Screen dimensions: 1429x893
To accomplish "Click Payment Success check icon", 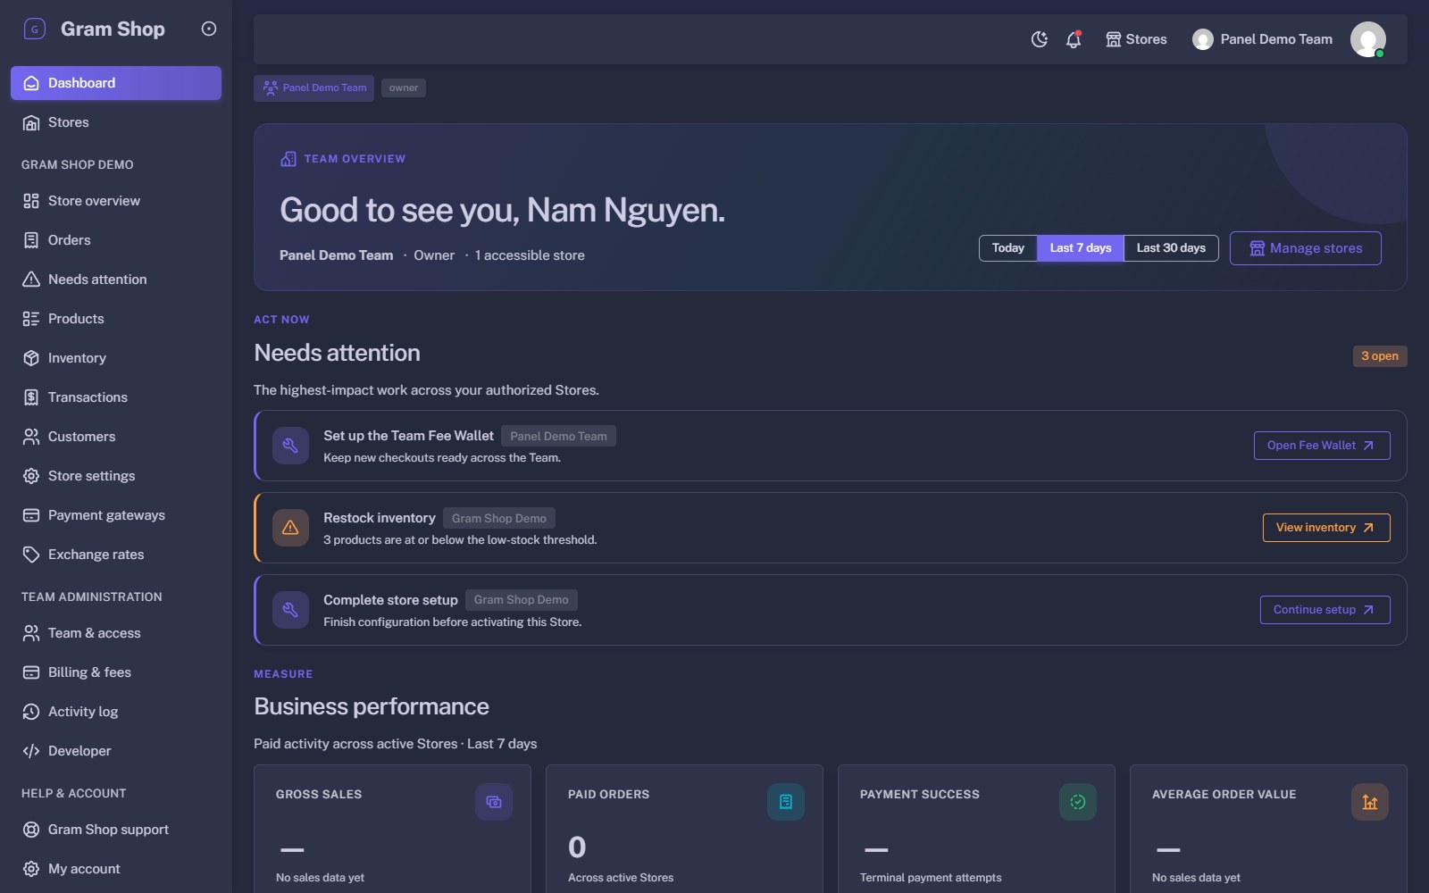I will coord(1078,802).
